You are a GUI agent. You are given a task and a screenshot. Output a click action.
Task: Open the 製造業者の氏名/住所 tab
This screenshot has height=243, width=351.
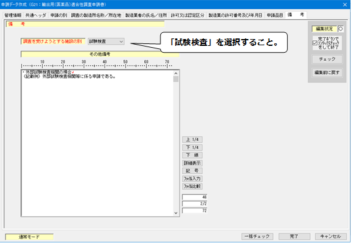(x=146, y=15)
